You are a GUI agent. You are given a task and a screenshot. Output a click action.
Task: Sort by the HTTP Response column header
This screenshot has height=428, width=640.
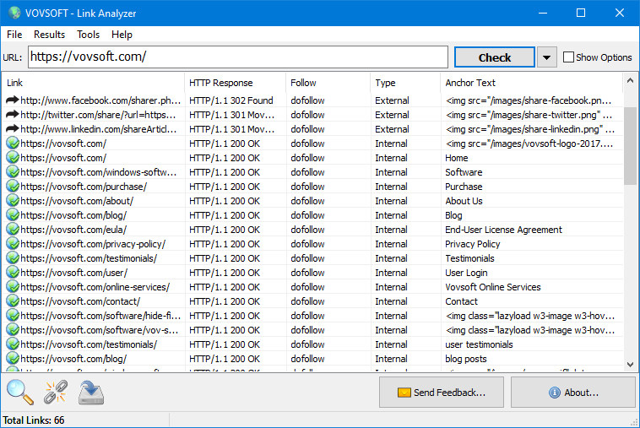pyautogui.click(x=235, y=83)
